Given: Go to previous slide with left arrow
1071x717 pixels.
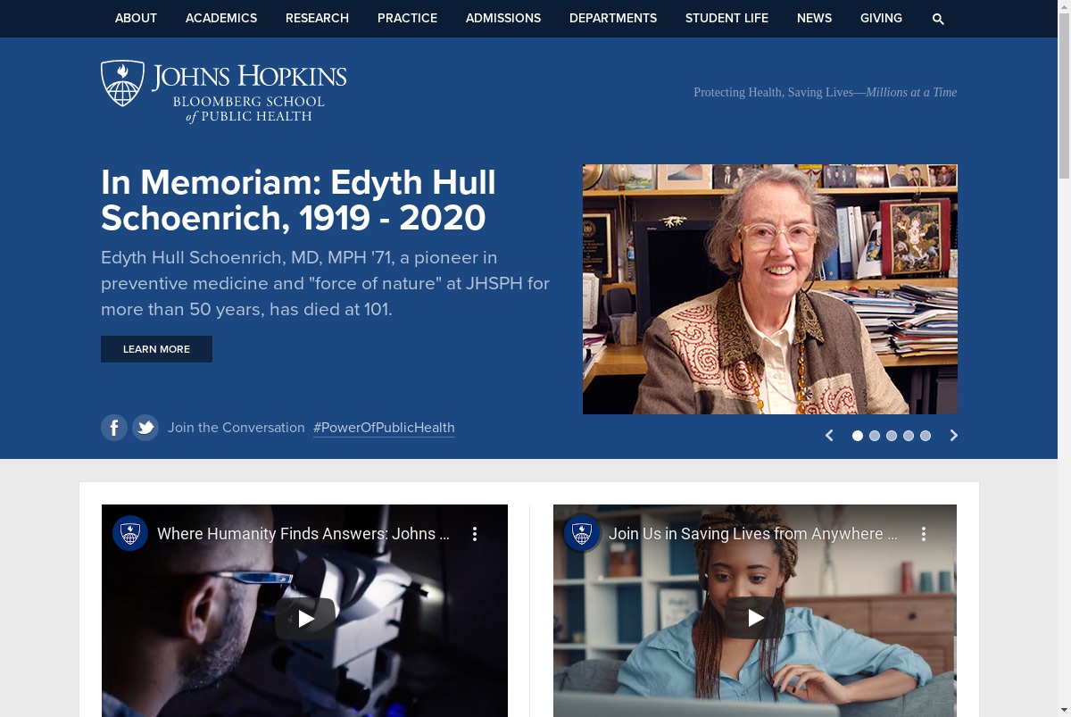Looking at the screenshot, I should click(829, 436).
